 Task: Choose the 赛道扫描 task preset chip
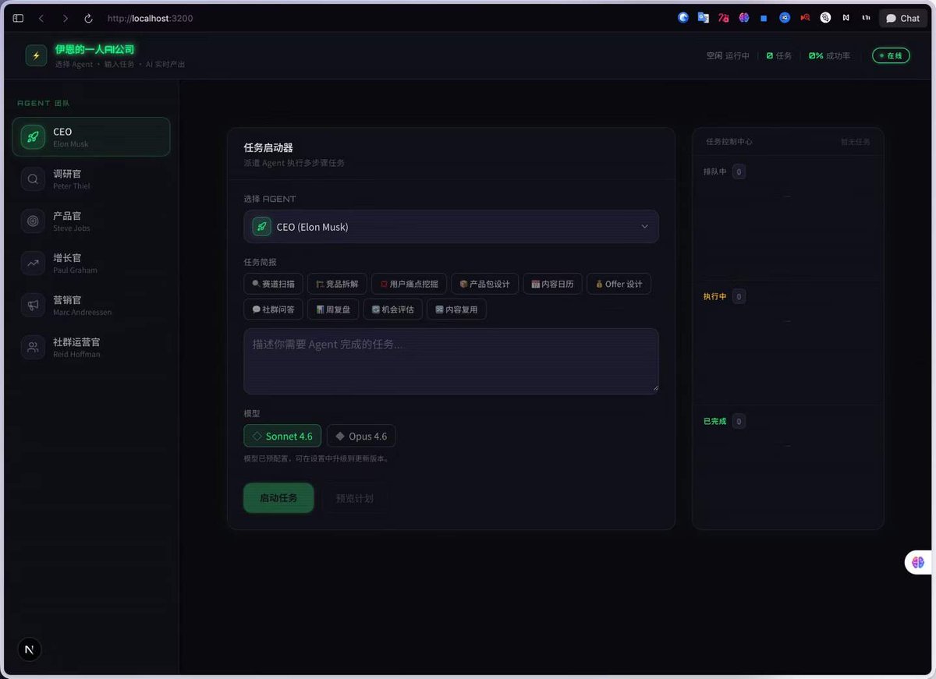point(273,284)
